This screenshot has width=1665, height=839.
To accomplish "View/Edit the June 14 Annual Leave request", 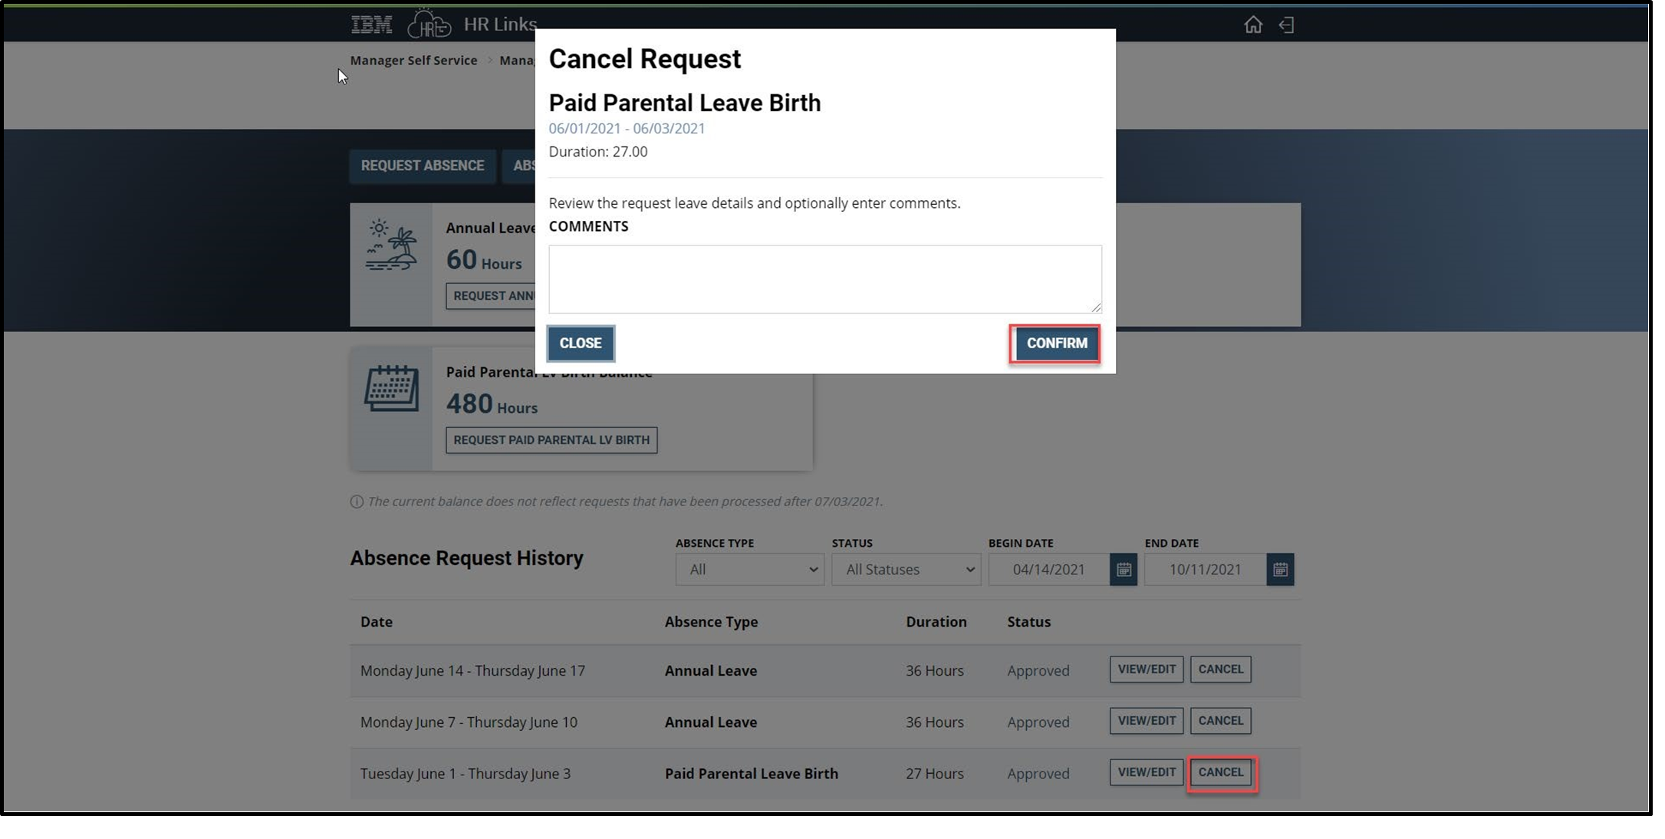I will 1146,669.
